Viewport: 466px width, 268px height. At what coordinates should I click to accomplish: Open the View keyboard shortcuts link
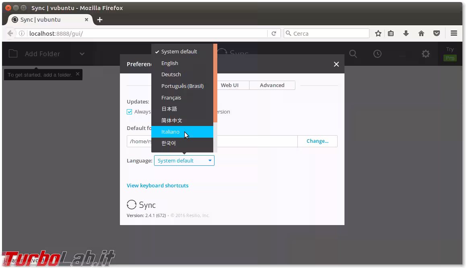click(x=157, y=185)
